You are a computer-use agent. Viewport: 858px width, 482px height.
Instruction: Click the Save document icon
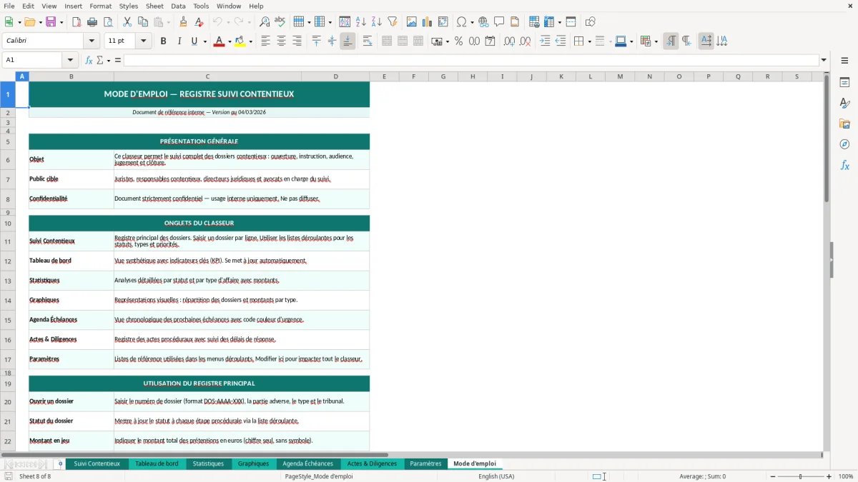point(51,22)
